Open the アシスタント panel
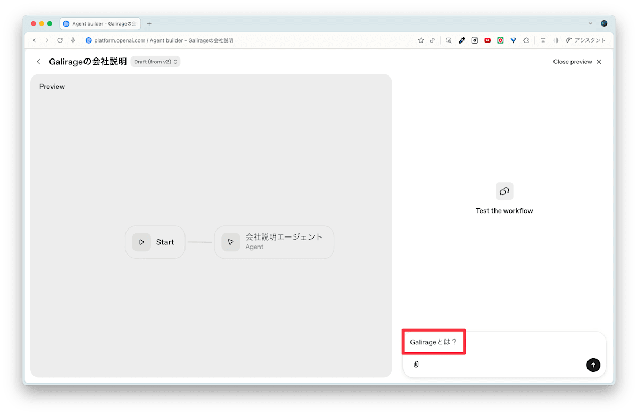 coord(586,40)
